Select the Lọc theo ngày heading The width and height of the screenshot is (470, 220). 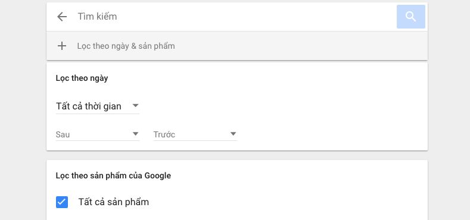tap(82, 78)
